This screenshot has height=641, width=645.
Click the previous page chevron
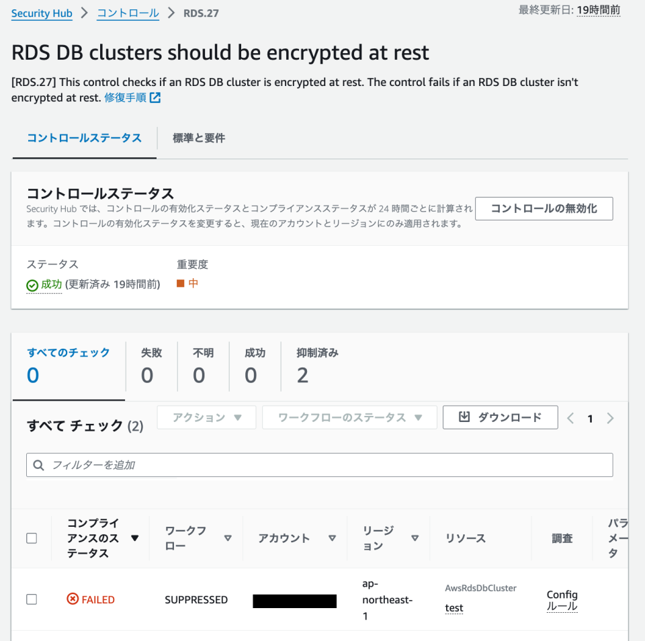tap(570, 418)
